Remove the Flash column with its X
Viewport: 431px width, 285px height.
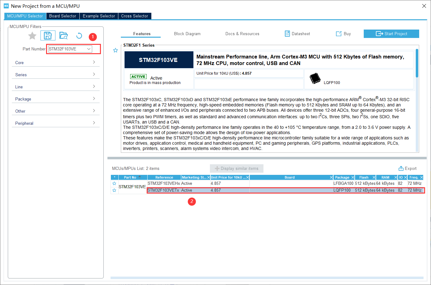pos(374,177)
